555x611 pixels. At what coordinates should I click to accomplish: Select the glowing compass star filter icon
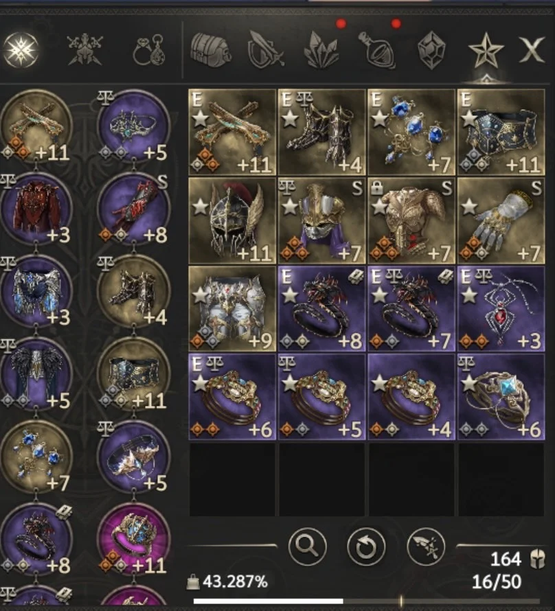[21, 50]
